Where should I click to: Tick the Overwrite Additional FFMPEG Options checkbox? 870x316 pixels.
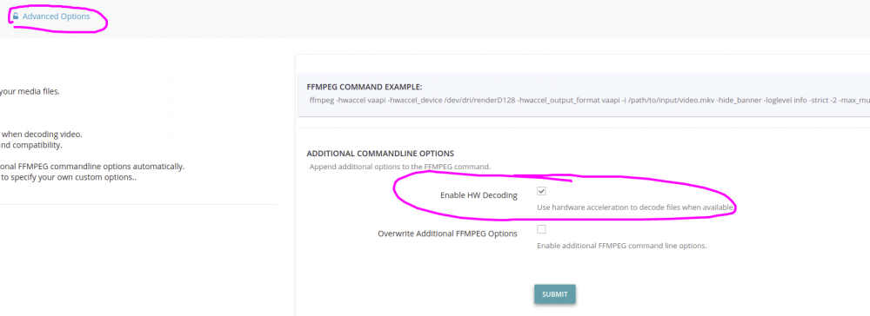[x=541, y=229]
